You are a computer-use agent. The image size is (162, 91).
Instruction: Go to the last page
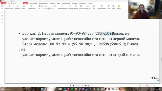pos(86,85)
